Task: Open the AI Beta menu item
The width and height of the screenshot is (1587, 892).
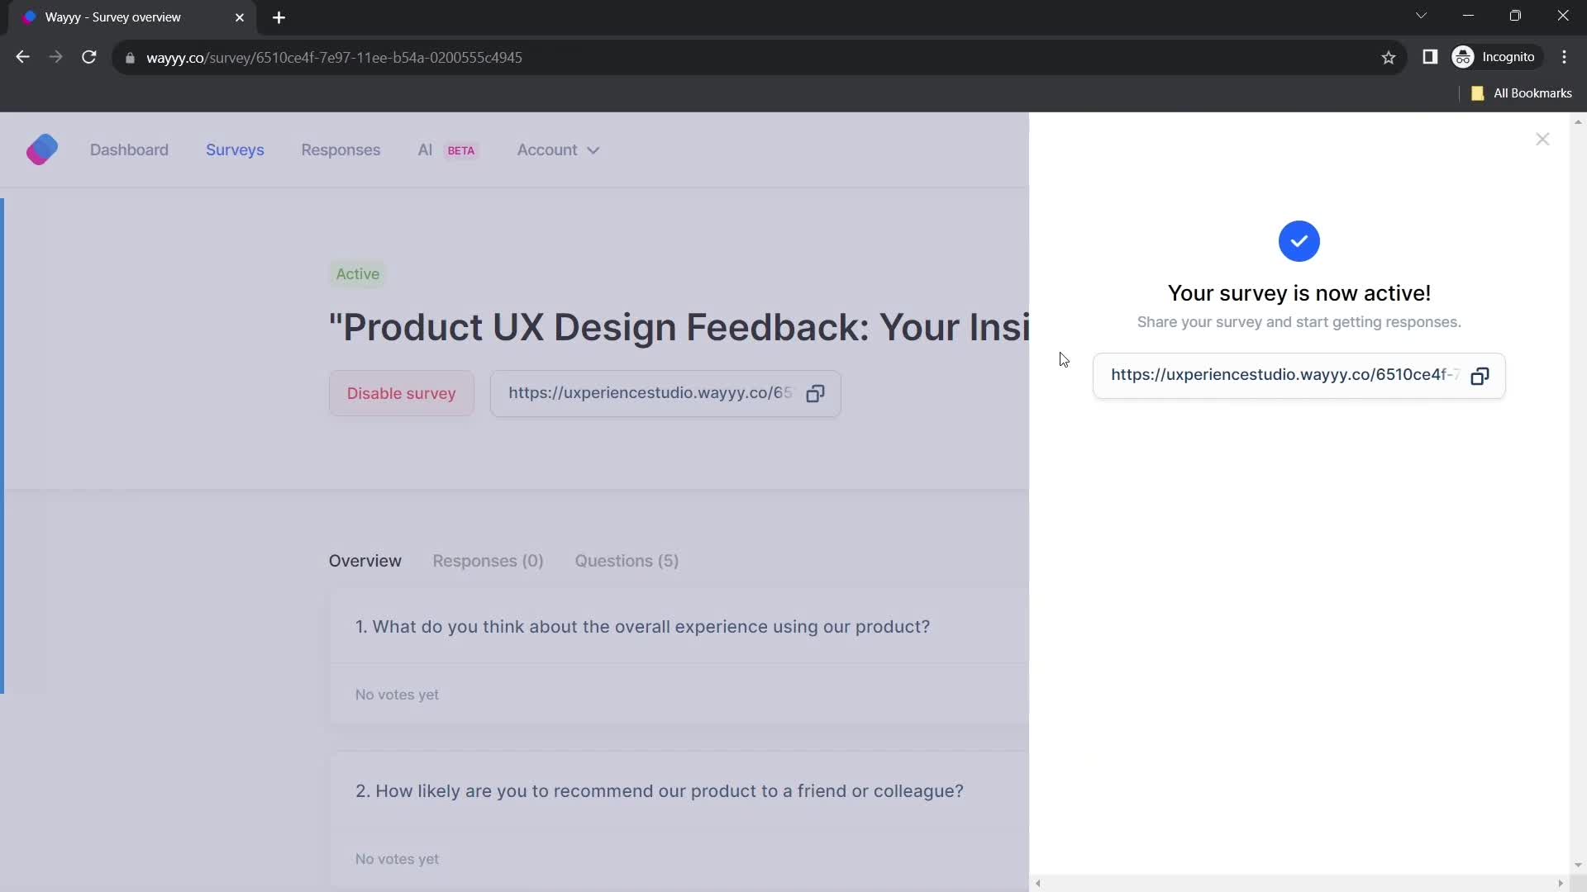Action: (x=444, y=149)
